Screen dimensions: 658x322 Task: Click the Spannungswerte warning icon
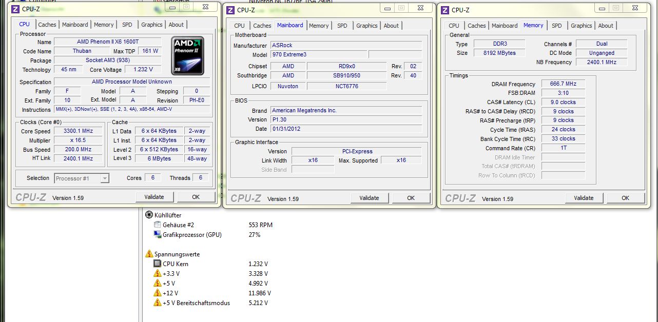tap(149, 254)
